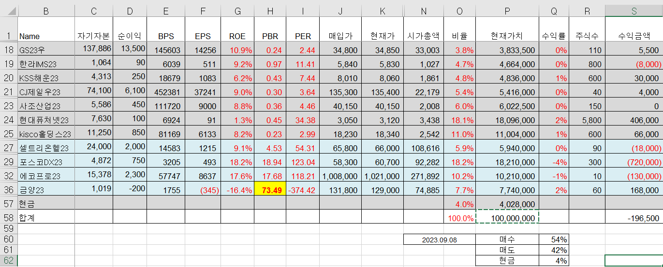Click the EPS cell (345) for 금양23

point(203,189)
